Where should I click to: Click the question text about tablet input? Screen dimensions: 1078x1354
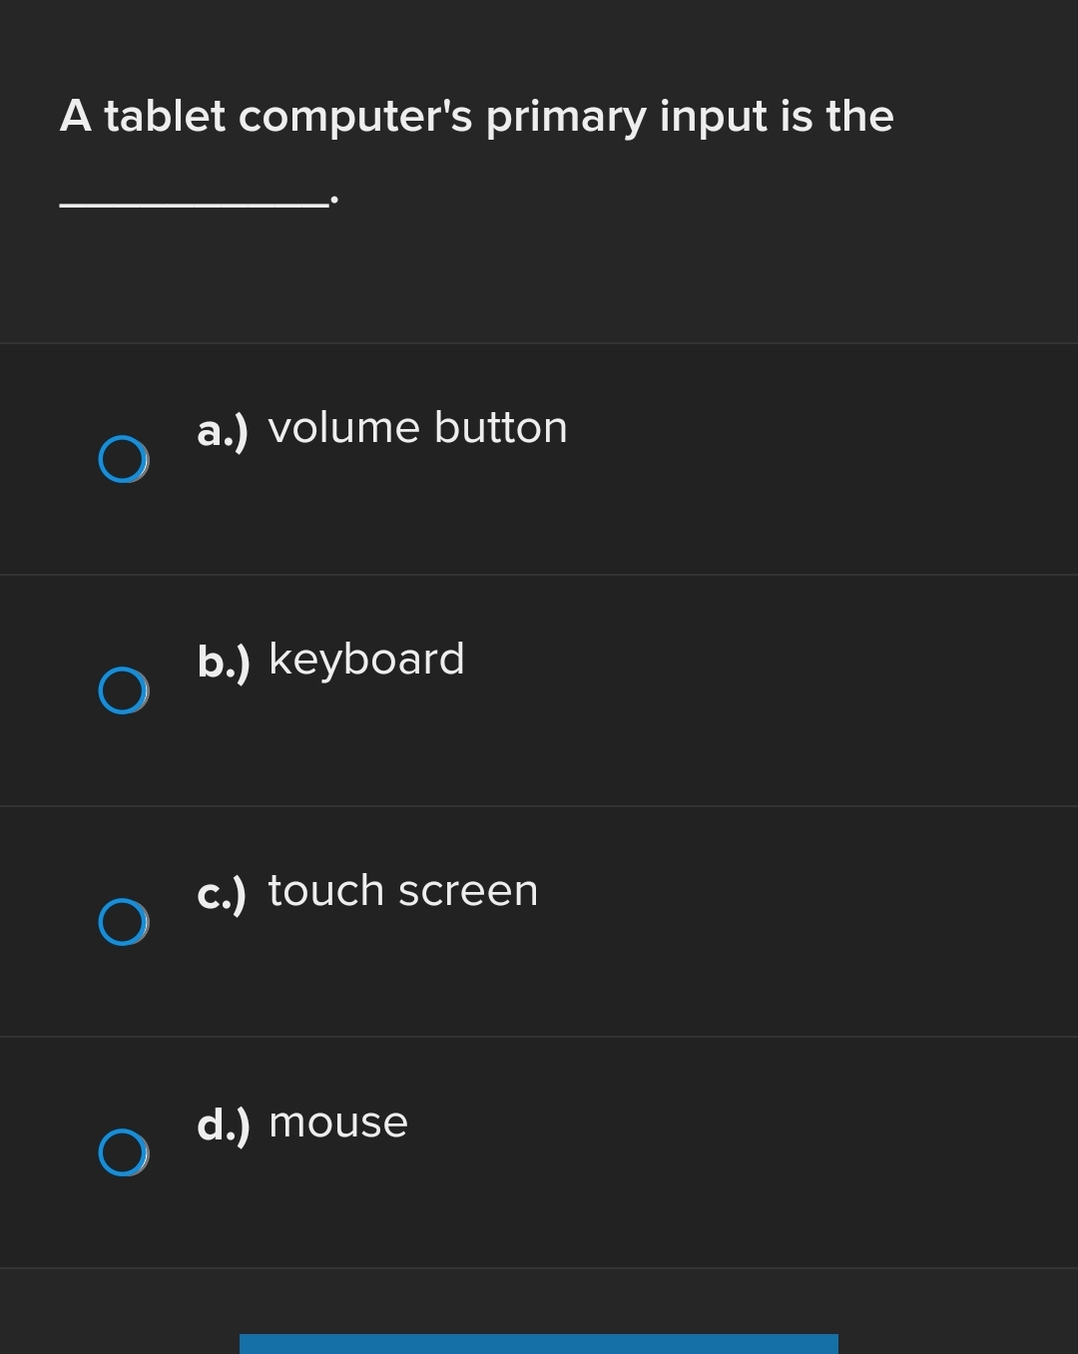476,116
